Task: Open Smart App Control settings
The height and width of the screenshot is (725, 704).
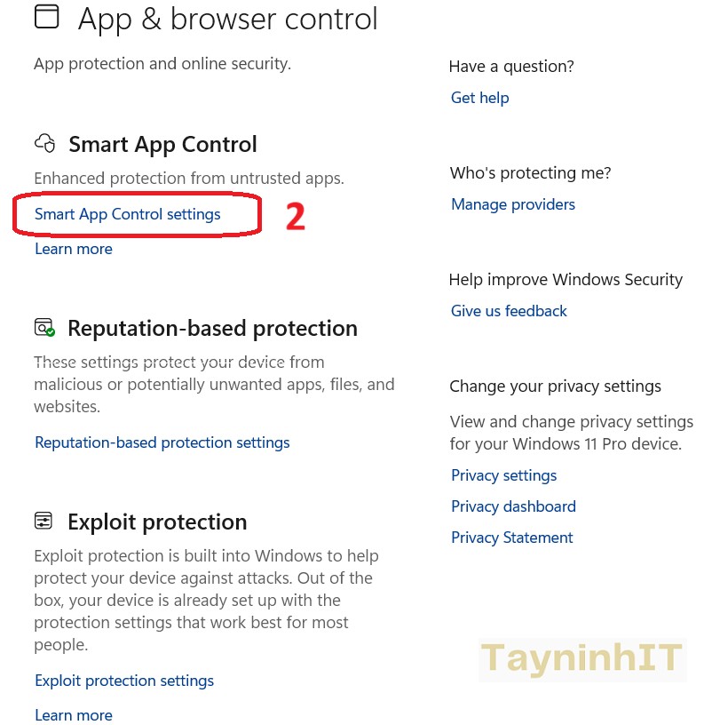Action: pyautogui.click(x=128, y=214)
